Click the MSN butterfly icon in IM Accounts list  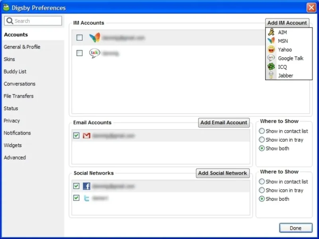coord(95,37)
